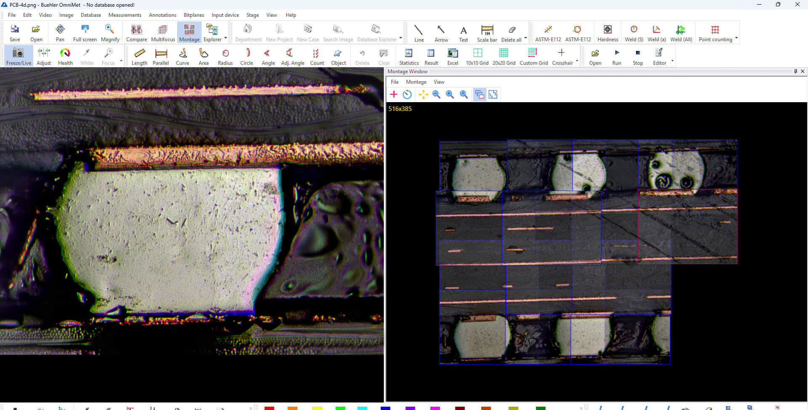Zoom out in the Montage Window

click(x=436, y=95)
